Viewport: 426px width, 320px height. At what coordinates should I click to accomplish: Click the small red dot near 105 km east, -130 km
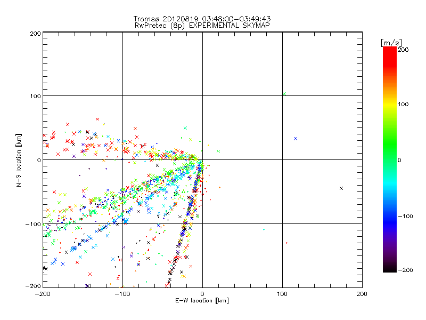[287, 243]
